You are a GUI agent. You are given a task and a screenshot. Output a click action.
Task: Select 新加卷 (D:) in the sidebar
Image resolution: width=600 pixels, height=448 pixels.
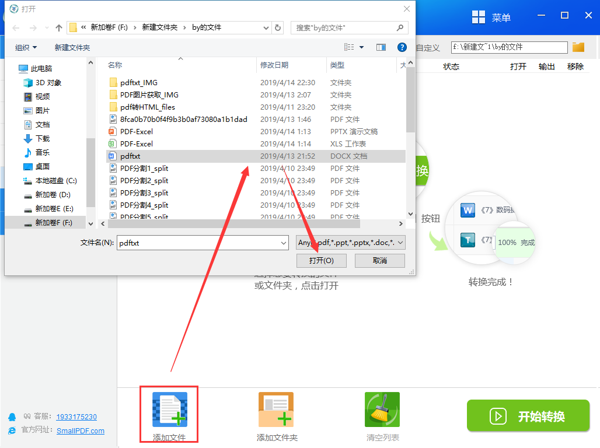click(x=53, y=194)
